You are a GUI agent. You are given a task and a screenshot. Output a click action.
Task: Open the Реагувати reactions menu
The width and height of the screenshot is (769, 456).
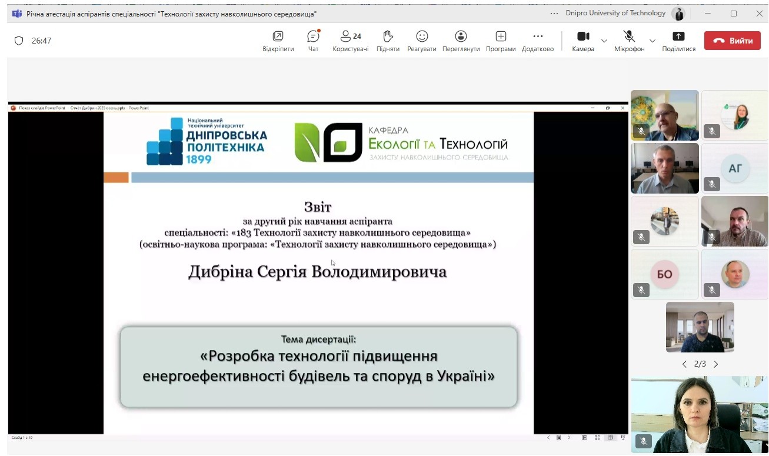tap(422, 41)
